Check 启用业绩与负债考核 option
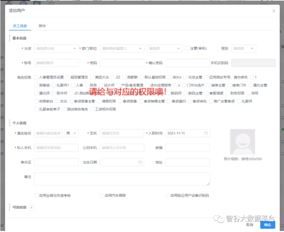The height and width of the screenshot is (232, 284). point(36,195)
